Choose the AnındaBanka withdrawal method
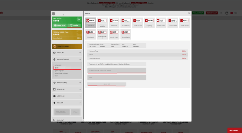This screenshot has height=133, width=242. [x=126, y=34]
